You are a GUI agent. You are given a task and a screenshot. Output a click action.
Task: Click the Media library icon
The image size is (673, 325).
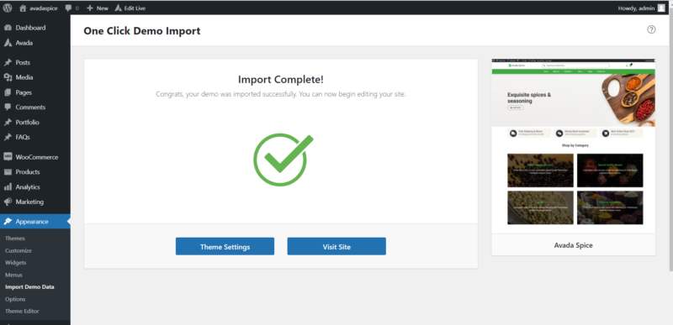(x=8, y=77)
